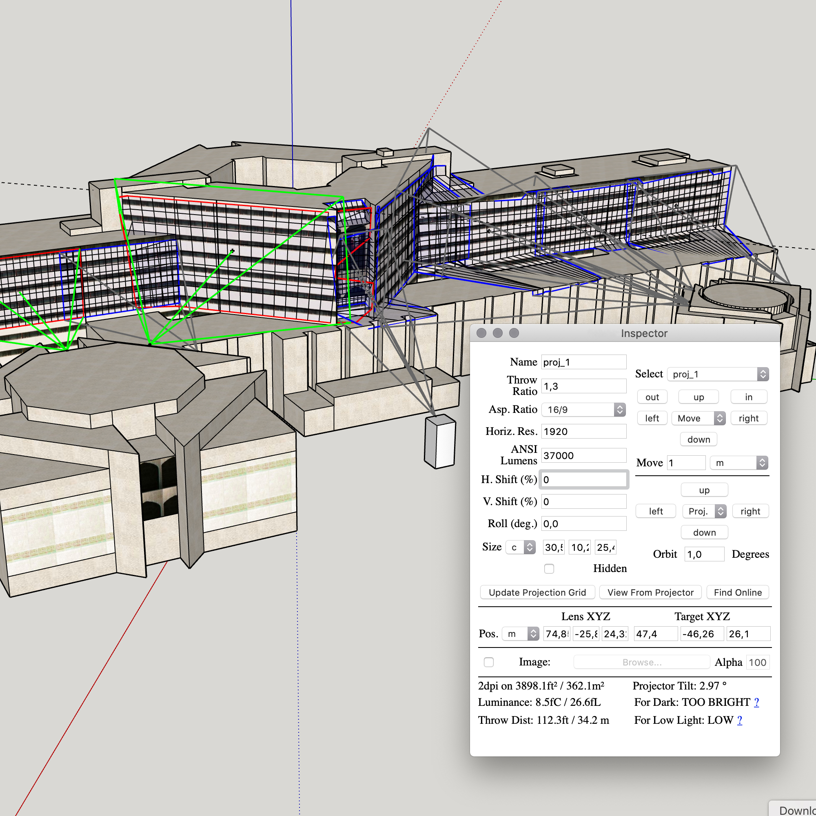Open the Select proj_1 dropdown
The image size is (816, 816).
(x=718, y=374)
